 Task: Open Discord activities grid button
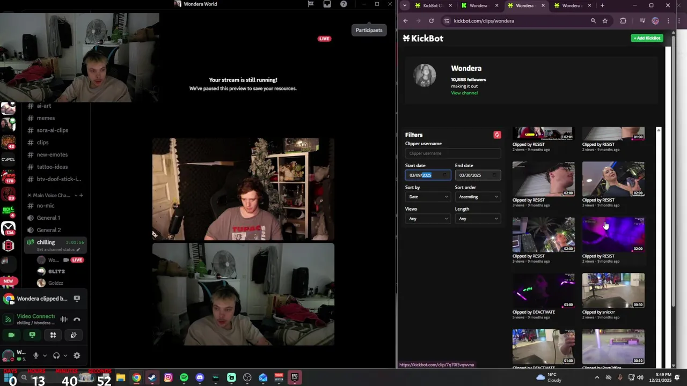[53, 335]
